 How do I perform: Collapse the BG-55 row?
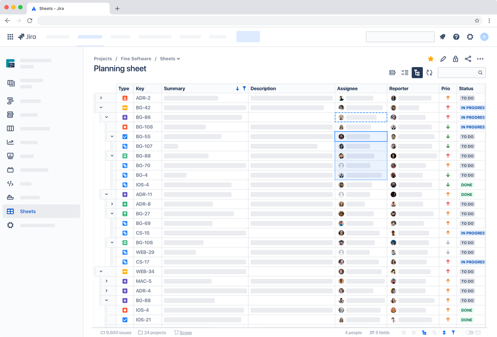coord(112,136)
